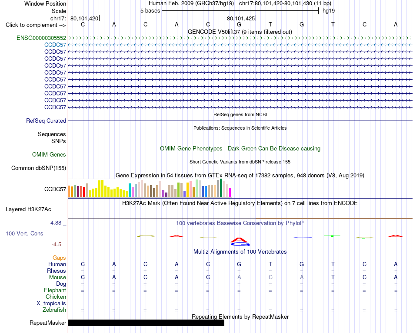Image resolution: width=413 pixels, height=333 pixels.
Task: Click the OMIM Genes label
Action: coord(49,154)
